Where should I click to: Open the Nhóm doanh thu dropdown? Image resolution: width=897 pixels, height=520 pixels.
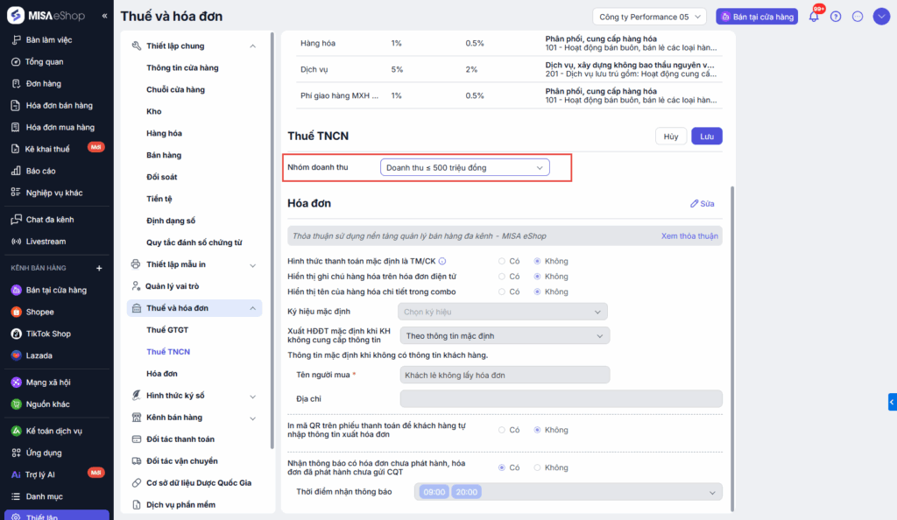(464, 167)
